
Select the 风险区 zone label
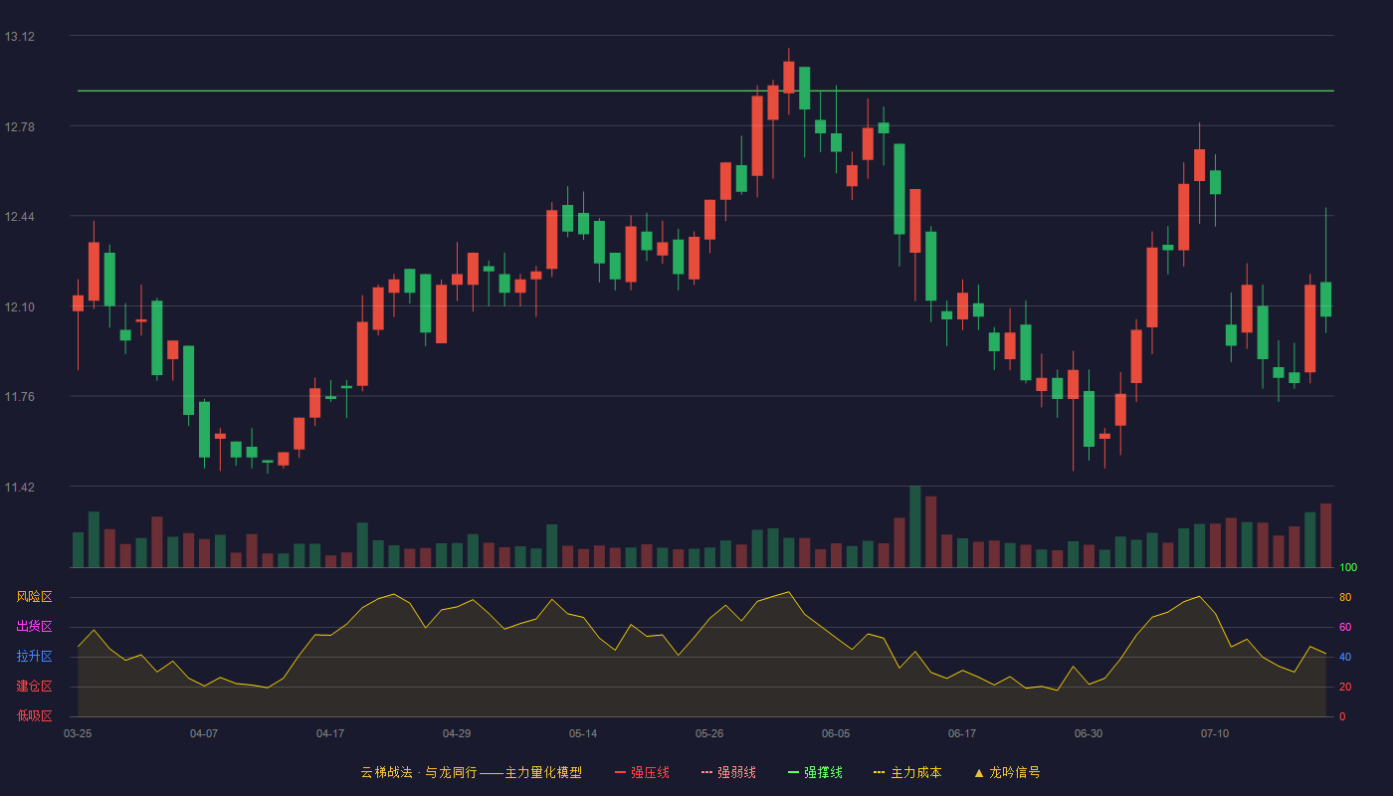pos(34,597)
